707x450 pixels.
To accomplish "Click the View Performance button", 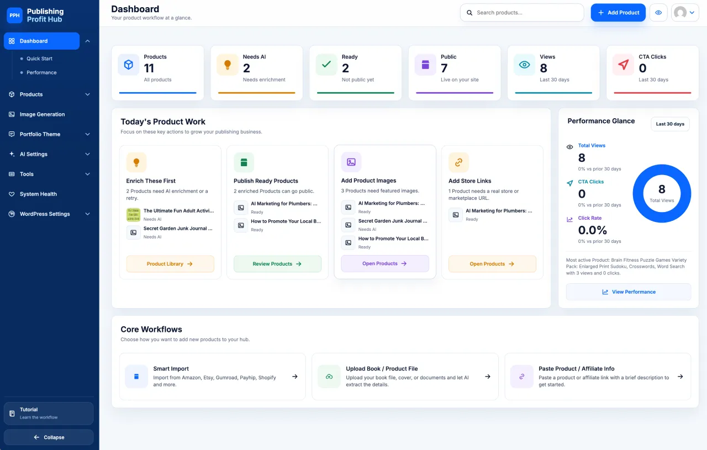I will point(629,292).
